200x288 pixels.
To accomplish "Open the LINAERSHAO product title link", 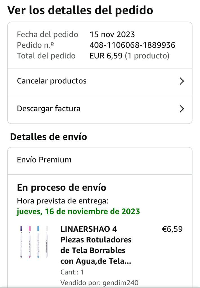I will pos(96,245).
